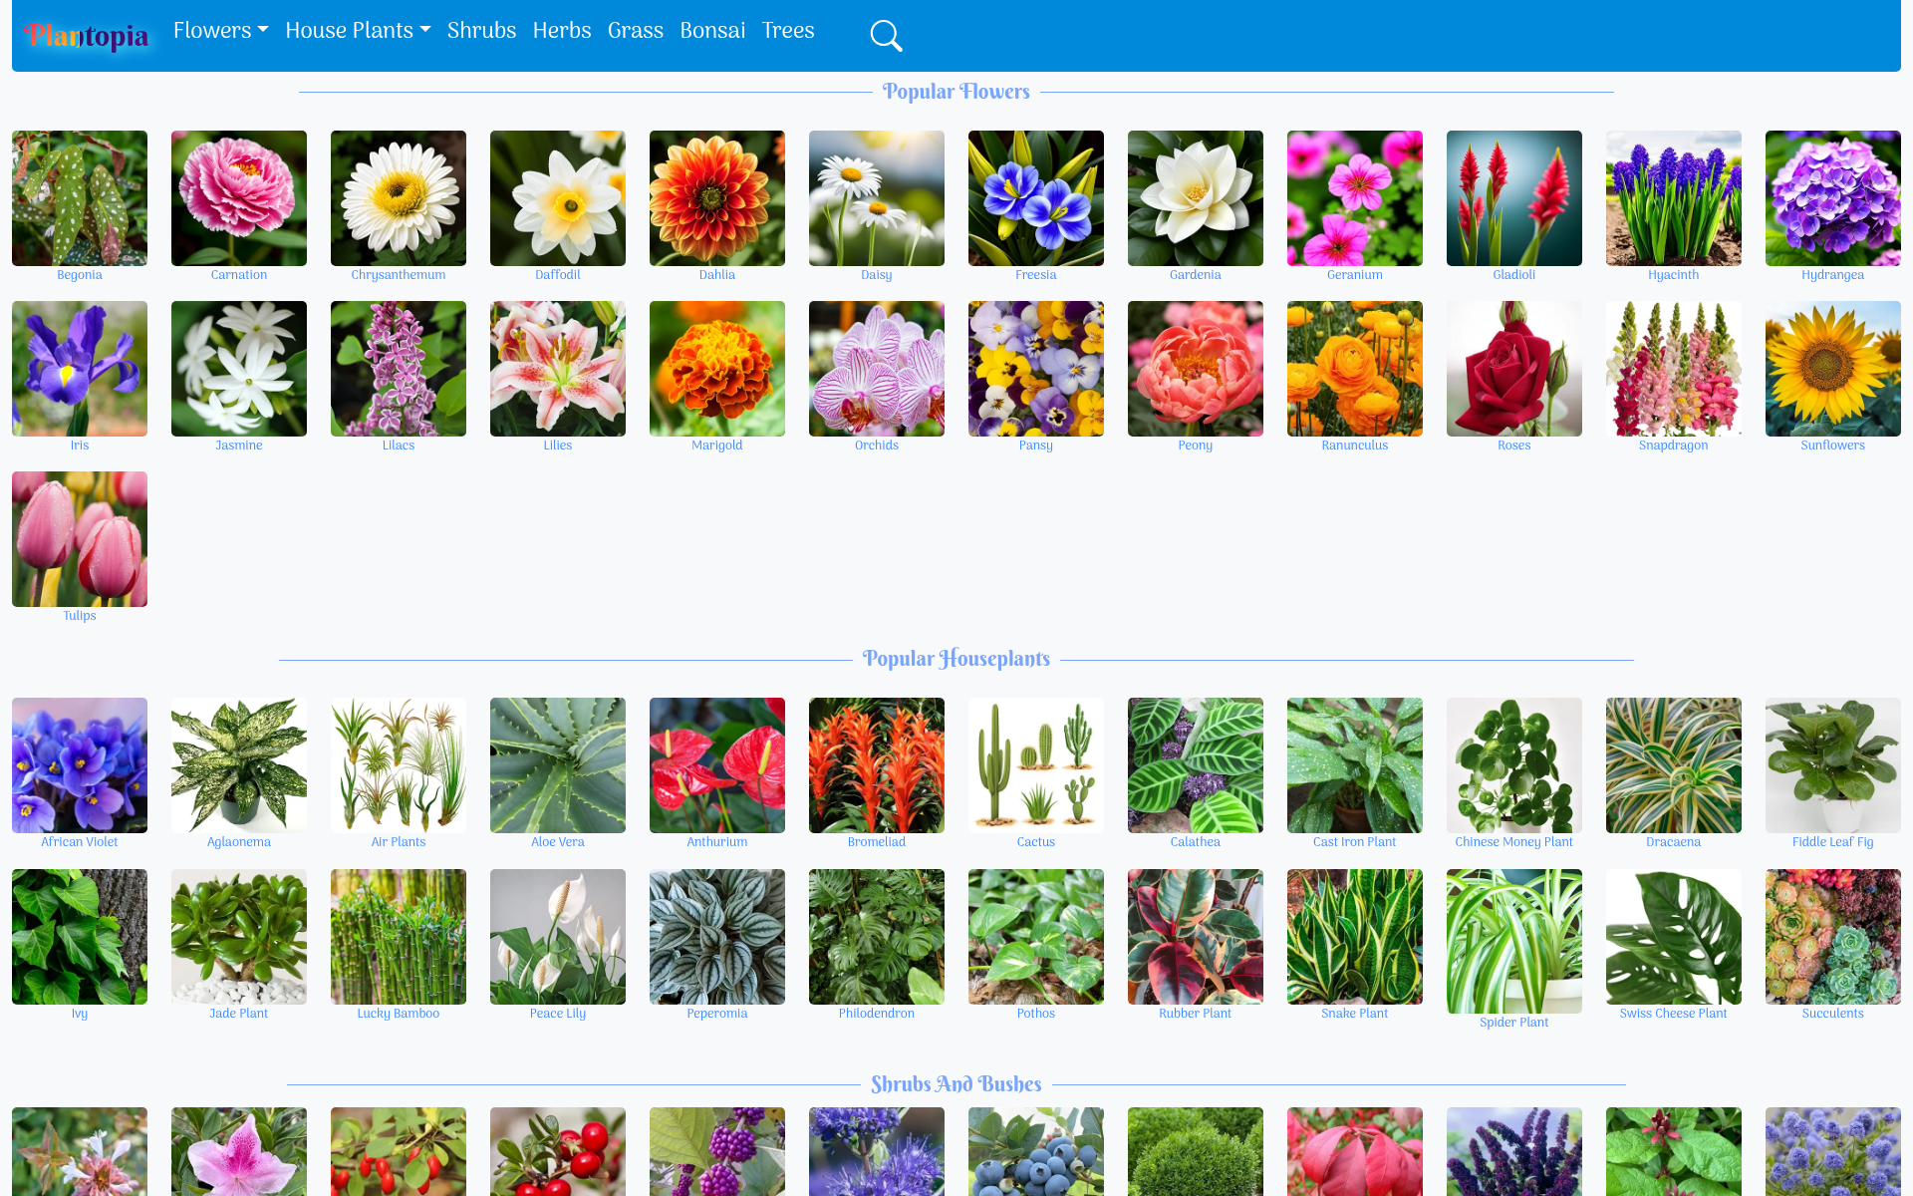Click the Lucky Bamboo label link
Image resolution: width=1913 pixels, height=1196 pixels.
point(399,1014)
